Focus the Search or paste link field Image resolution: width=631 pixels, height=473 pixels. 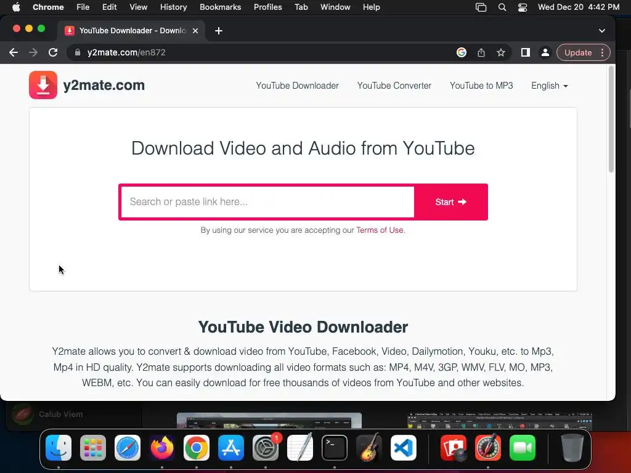(x=267, y=202)
